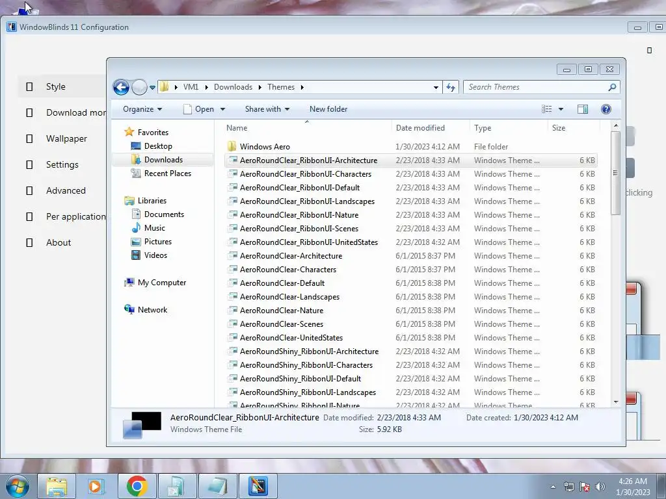This screenshot has height=499, width=666.
Task: Expand the Open button dropdown arrow
Action: click(222, 109)
